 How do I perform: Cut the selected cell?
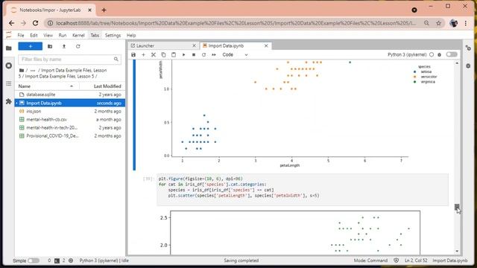point(154,54)
